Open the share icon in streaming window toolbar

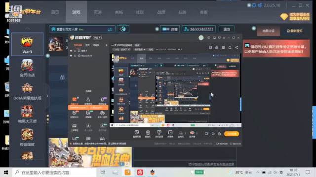coord(237,47)
